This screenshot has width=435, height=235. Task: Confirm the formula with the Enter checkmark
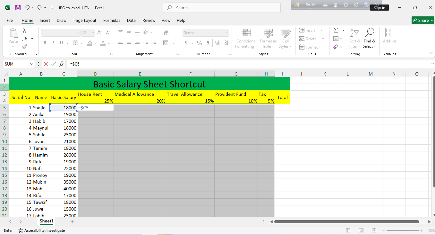[x=54, y=64]
